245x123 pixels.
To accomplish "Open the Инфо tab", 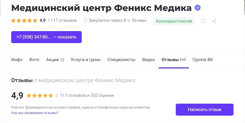I will click(17, 60).
